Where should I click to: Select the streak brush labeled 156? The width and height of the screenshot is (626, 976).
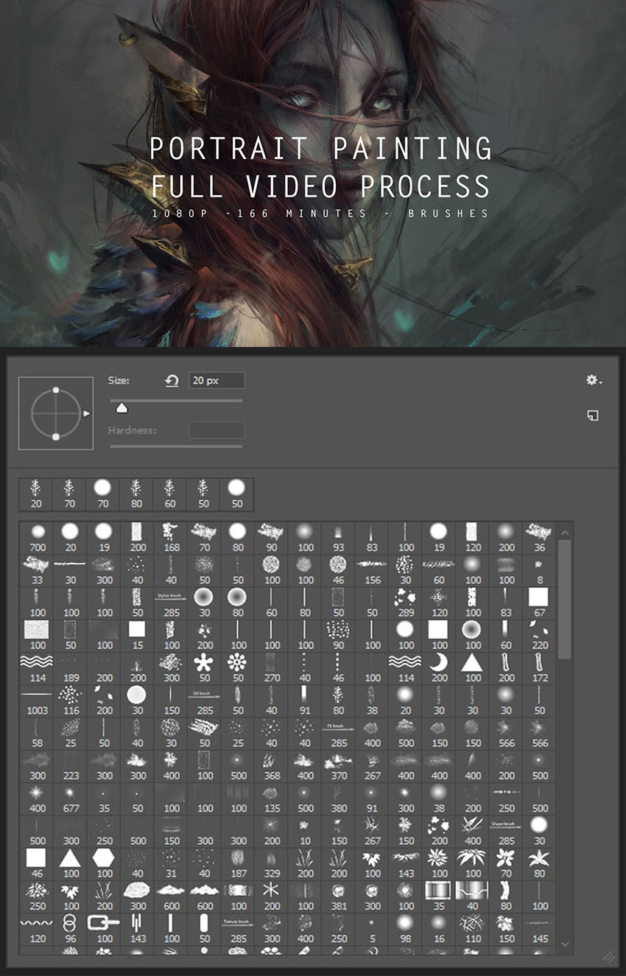pyautogui.click(x=372, y=571)
